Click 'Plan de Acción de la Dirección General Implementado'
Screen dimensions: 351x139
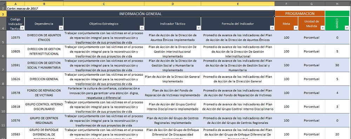(173, 79)
